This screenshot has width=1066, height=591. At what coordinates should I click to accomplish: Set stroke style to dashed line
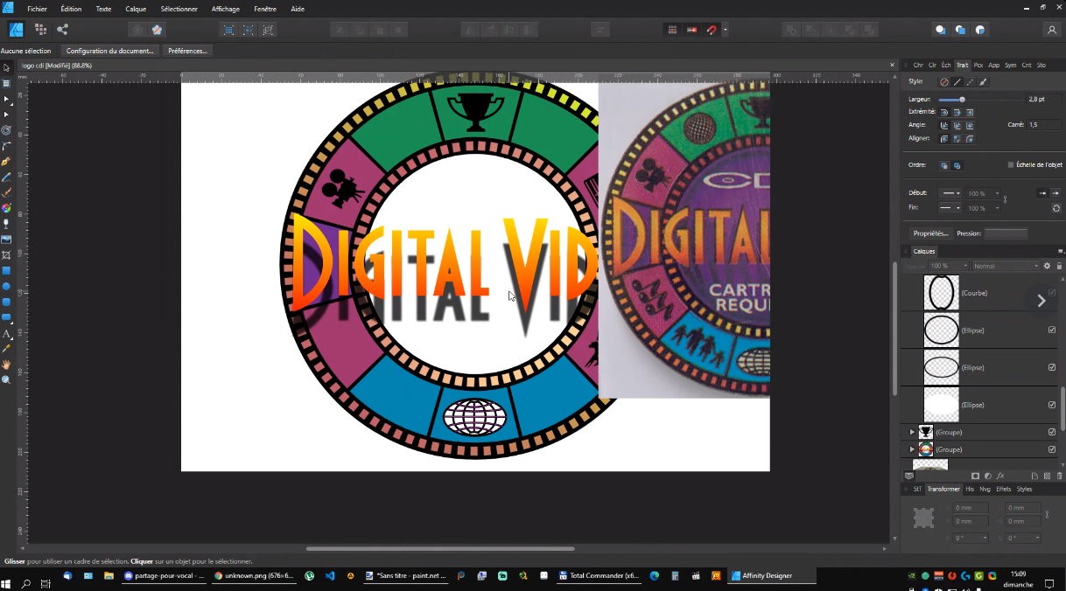pos(971,82)
